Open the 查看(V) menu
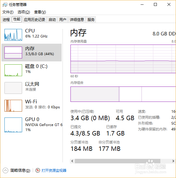This screenshot has width=176, height=178. [40, 12]
